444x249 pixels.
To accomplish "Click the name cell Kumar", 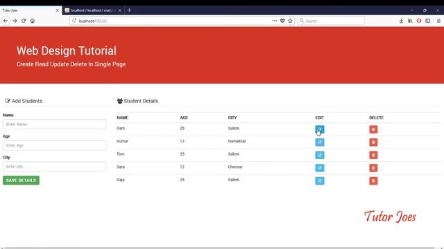I will click(x=122, y=141).
